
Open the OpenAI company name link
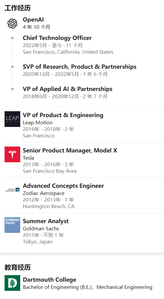pyautogui.click(x=34, y=20)
